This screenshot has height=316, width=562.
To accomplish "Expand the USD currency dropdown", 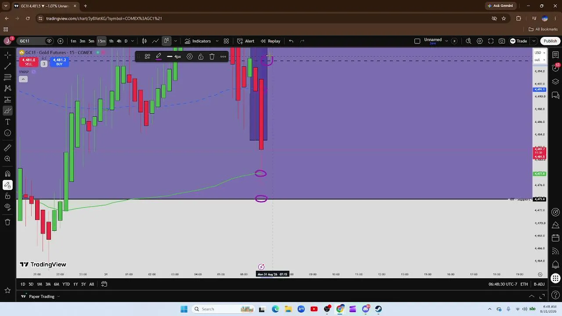I will click(540, 53).
